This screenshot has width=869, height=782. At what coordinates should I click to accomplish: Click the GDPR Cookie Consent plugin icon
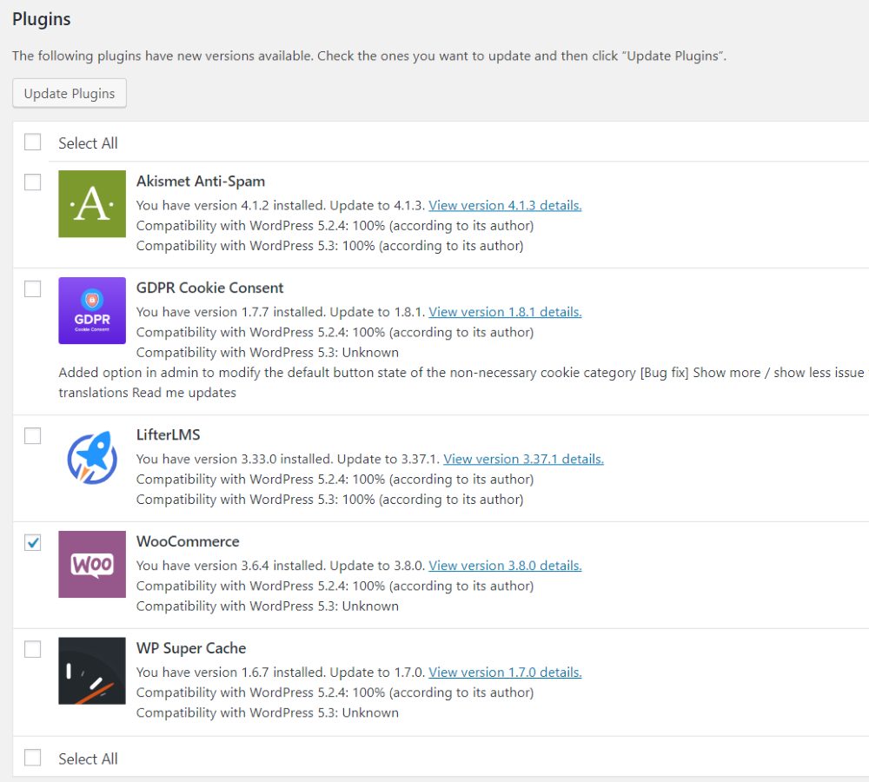(92, 310)
